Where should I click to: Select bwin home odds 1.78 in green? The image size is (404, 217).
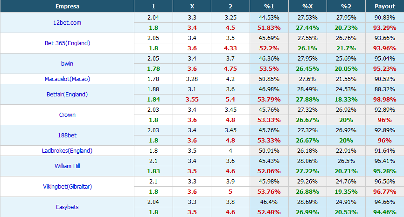(x=153, y=69)
